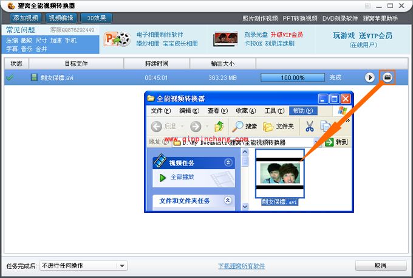
Task: Collapse the 文件和文件夹任务 panel
Action: click(x=228, y=201)
